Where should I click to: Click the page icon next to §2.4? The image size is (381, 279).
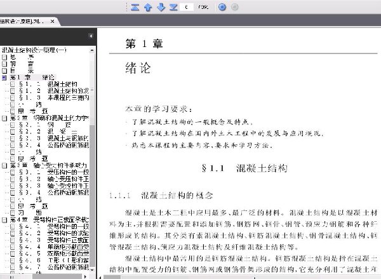click(13, 145)
